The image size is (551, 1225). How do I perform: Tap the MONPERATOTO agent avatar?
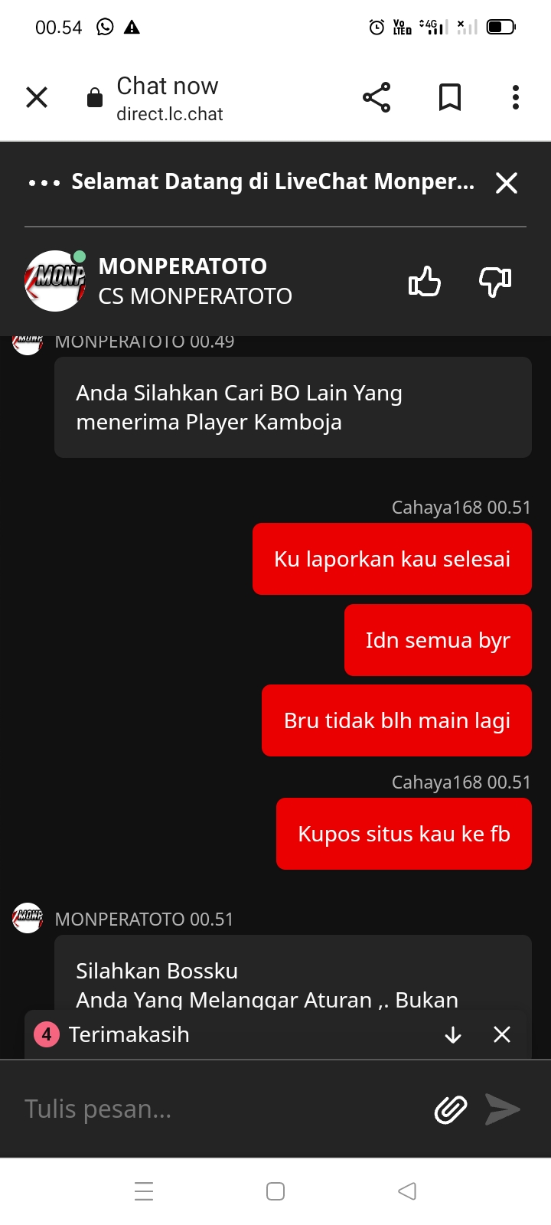tap(55, 281)
